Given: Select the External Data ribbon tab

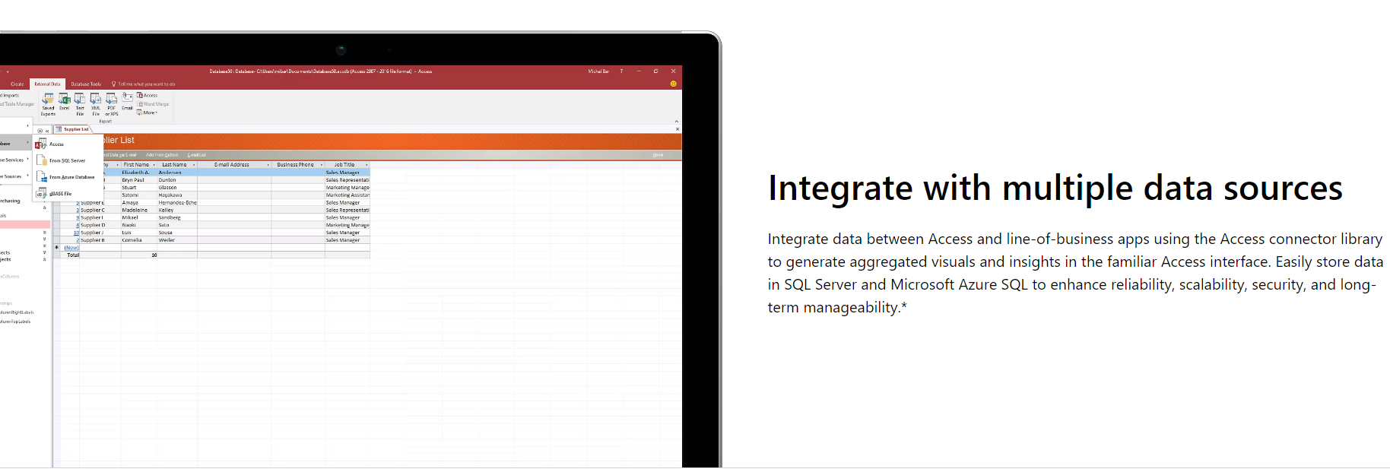Looking at the screenshot, I should tap(47, 84).
